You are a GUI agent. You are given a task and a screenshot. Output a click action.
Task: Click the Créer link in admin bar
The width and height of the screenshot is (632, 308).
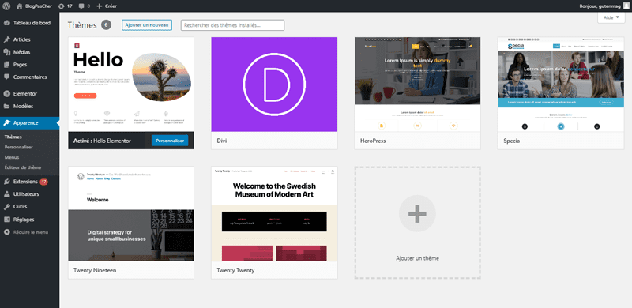pyautogui.click(x=111, y=6)
